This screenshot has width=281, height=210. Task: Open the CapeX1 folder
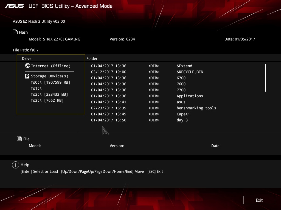[x=183, y=114]
